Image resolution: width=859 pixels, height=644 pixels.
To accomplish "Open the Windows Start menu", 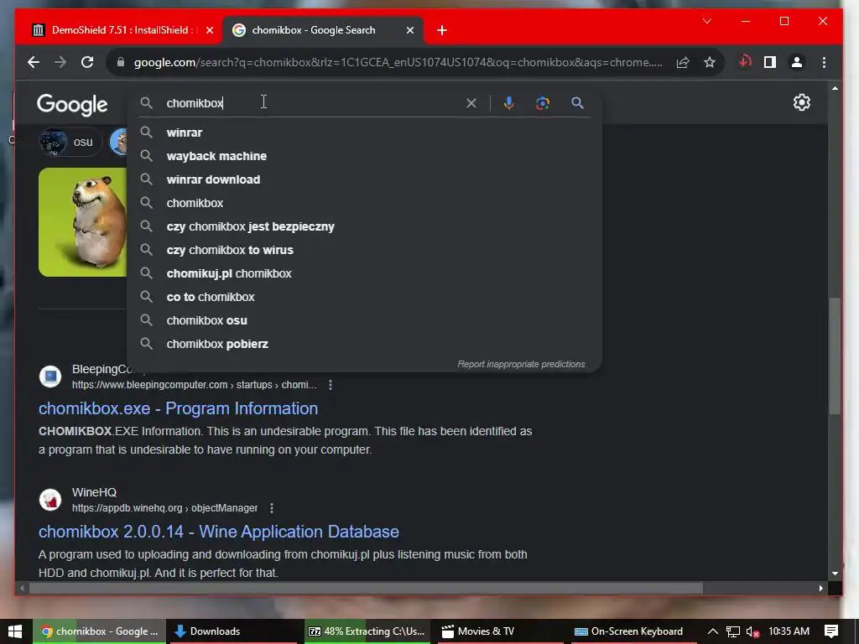I will (x=15, y=631).
